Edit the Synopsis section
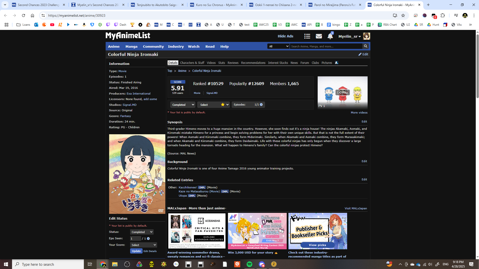The height and width of the screenshot is (269, 479). pyautogui.click(x=364, y=122)
